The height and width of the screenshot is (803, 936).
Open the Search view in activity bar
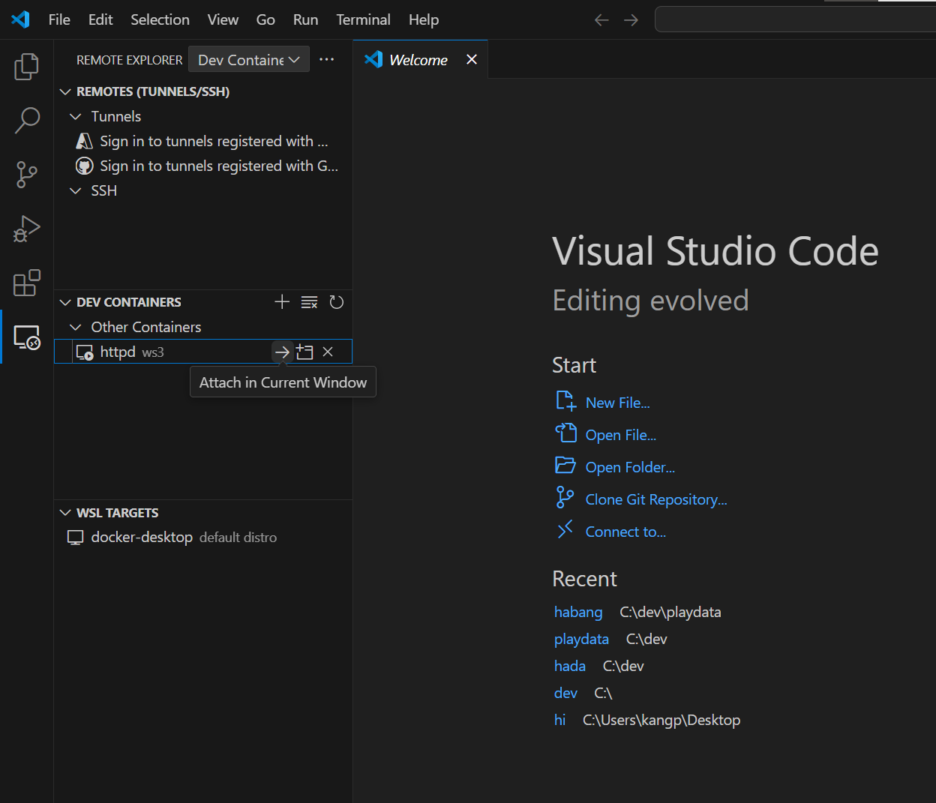tap(26, 121)
